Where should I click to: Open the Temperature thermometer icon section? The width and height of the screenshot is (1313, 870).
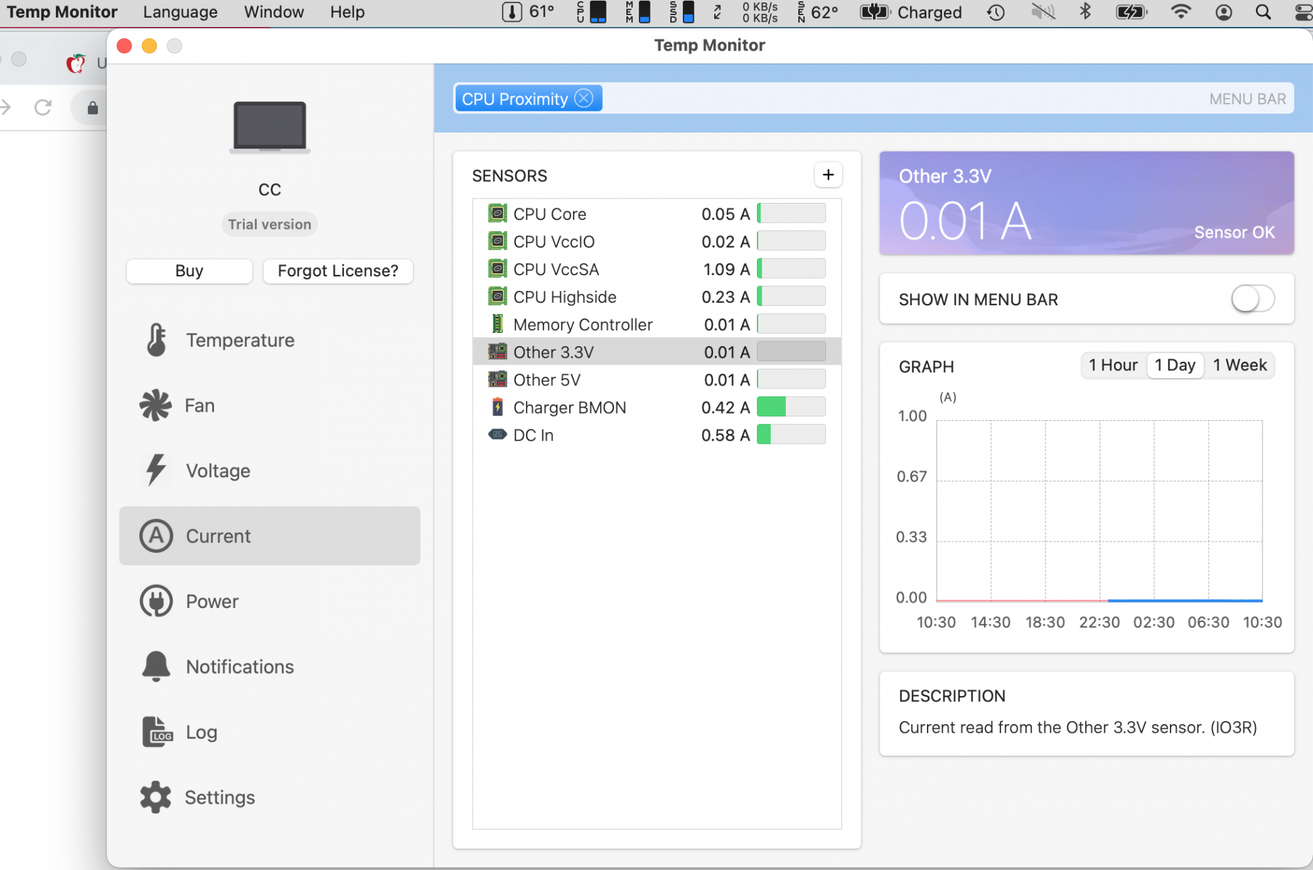pyautogui.click(x=156, y=340)
